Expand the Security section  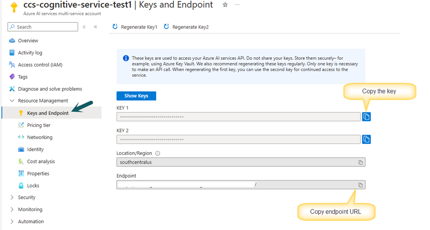[x=12, y=197]
